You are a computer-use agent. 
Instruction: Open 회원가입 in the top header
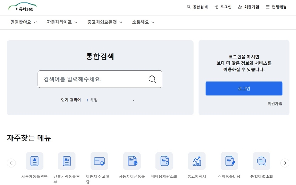coord(248,7)
